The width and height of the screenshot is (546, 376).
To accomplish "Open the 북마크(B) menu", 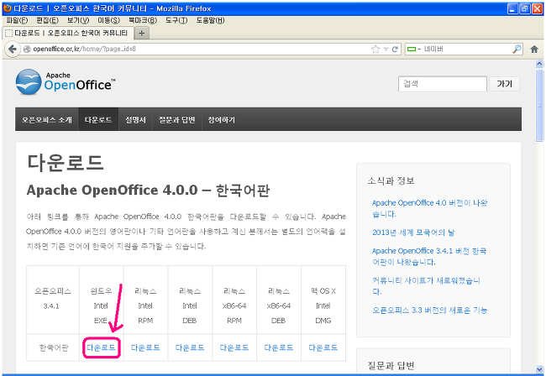I will (143, 20).
